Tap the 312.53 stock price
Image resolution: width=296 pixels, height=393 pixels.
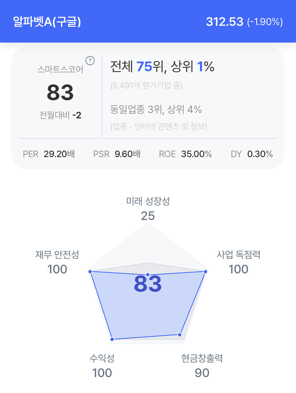225,22
